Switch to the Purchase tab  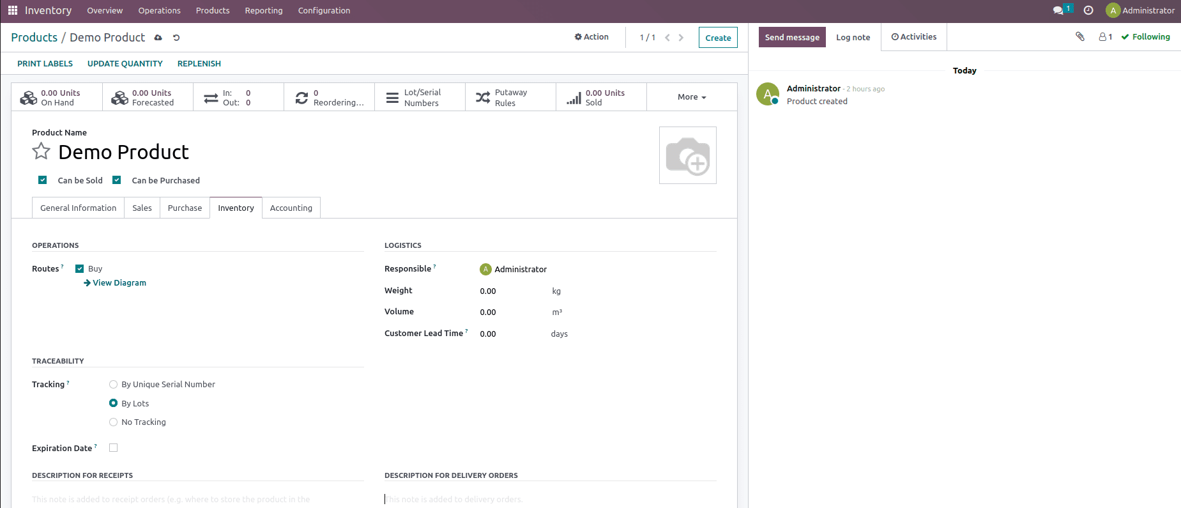tap(185, 208)
